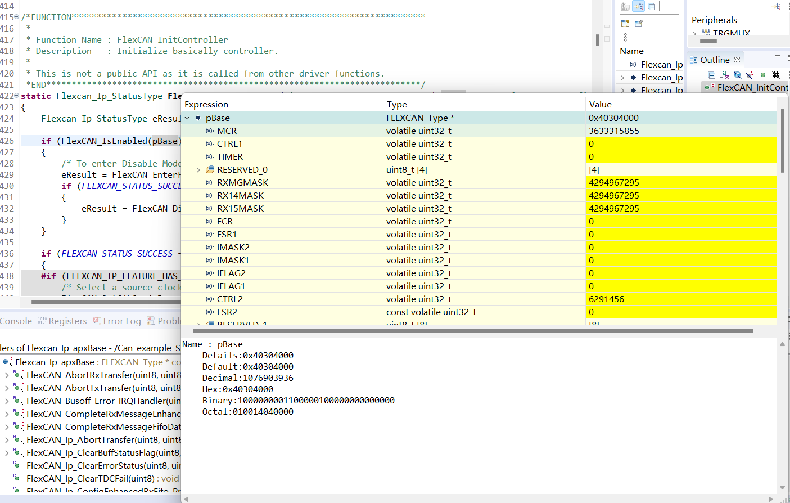Expand FlexCAN_AbortRxTransfer in call hierarchy
This screenshot has height=503, width=790.
point(7,375)
